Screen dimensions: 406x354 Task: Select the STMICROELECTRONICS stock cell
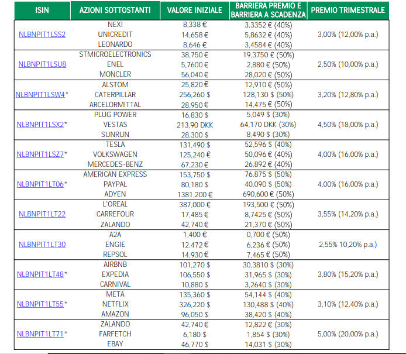[115, 54]
